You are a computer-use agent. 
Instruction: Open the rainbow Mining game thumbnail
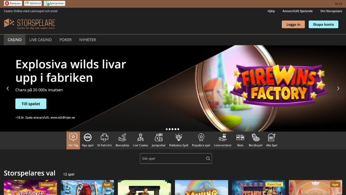click(x=201, y=187)
